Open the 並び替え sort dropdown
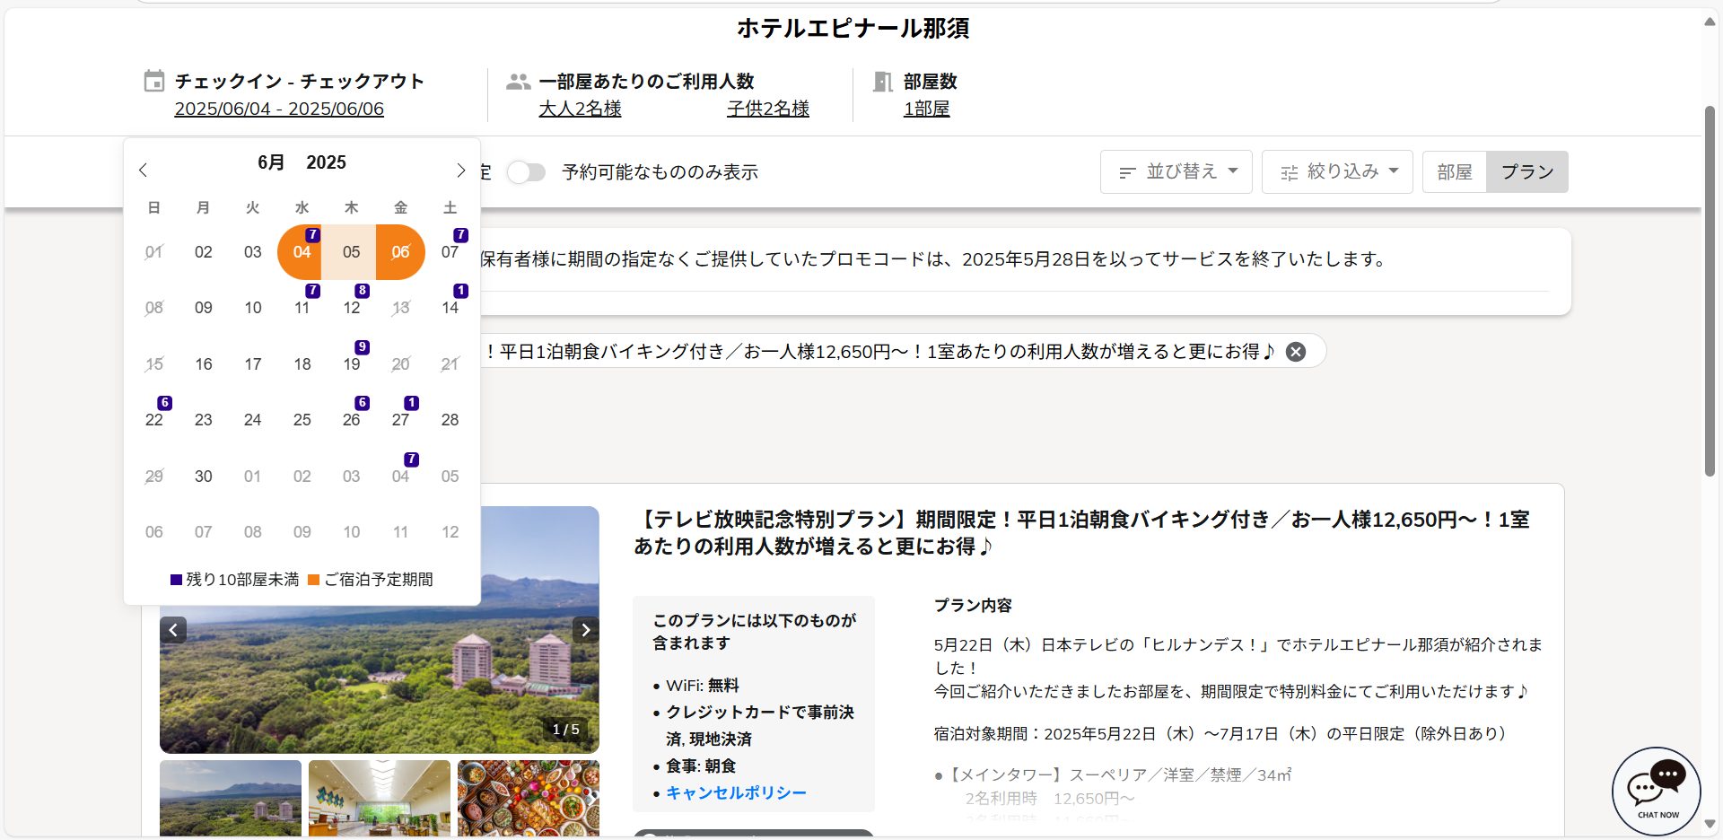The height and width of the screenshot is (840, 1723). [1176, 171]
